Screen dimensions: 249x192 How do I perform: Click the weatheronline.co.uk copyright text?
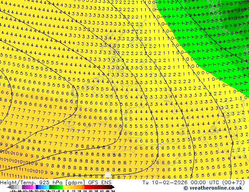click(x=213, y=188)
